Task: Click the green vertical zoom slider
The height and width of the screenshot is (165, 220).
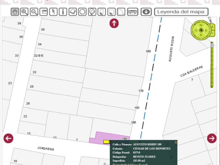Action: tap(212, 65)
